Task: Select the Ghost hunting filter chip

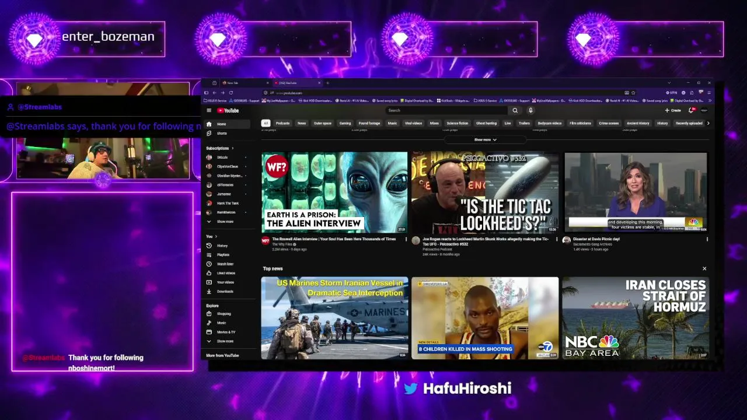Action: pos(486,123)
